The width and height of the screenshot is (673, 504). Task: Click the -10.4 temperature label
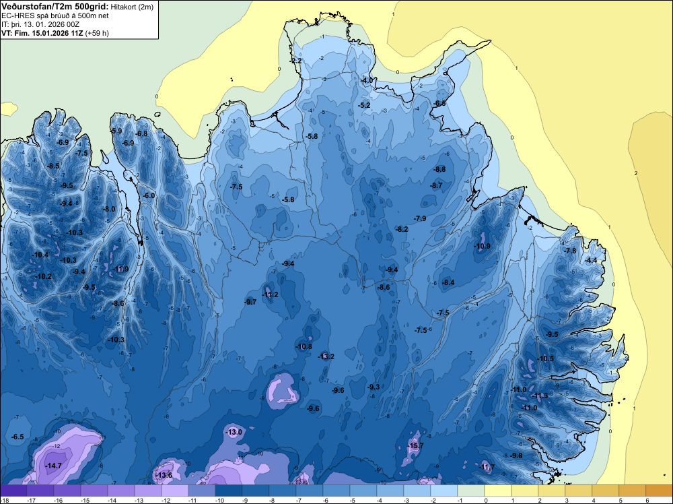(40, 255)
